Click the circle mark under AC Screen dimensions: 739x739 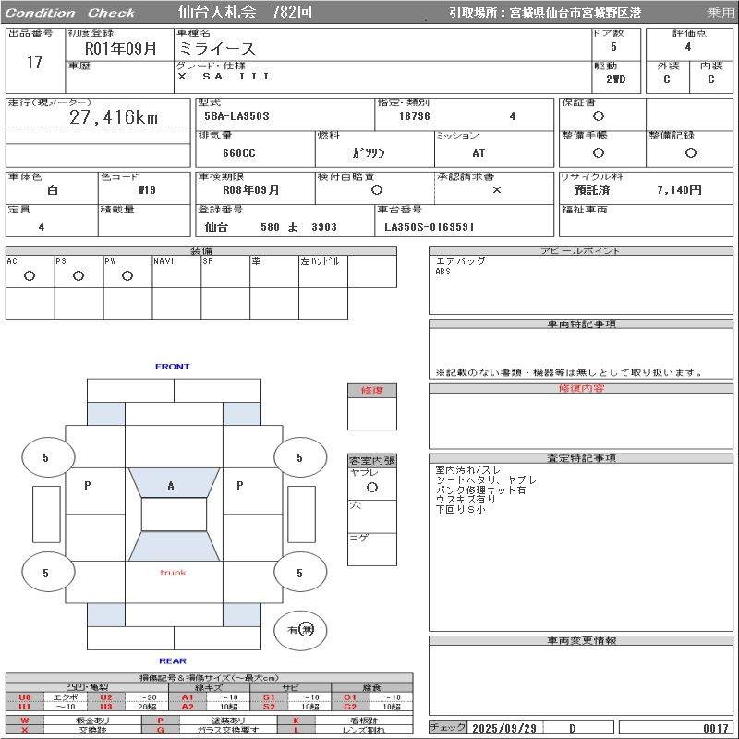point(30,275)
